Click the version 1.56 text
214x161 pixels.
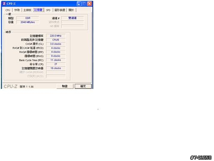click(x=27, y=87)
